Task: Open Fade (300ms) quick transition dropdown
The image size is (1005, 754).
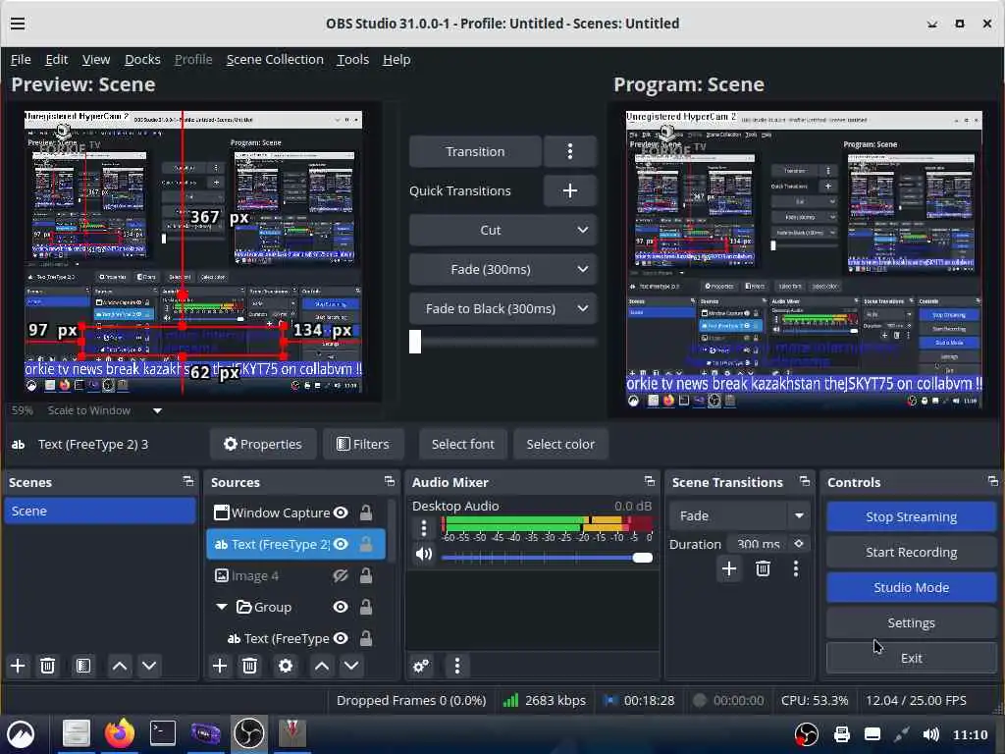Action: tap(503, 269)
